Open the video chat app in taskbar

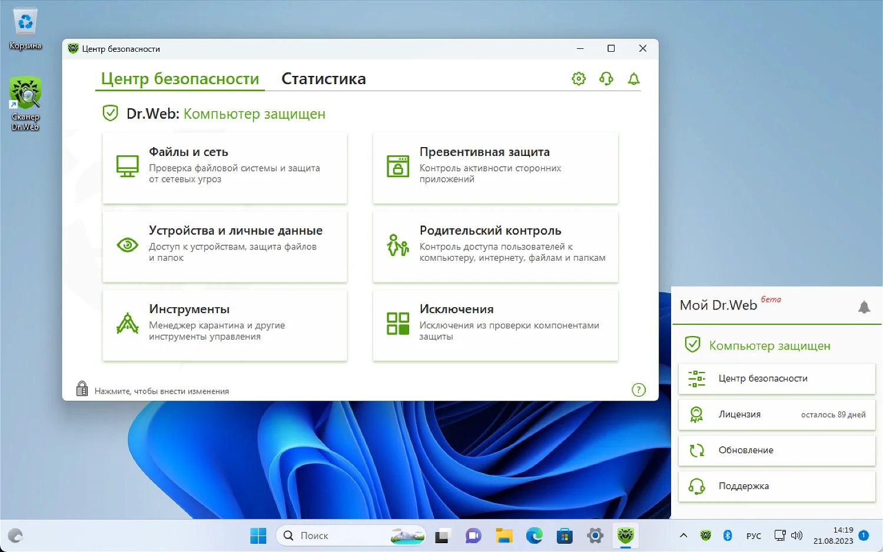coord(473,536)
